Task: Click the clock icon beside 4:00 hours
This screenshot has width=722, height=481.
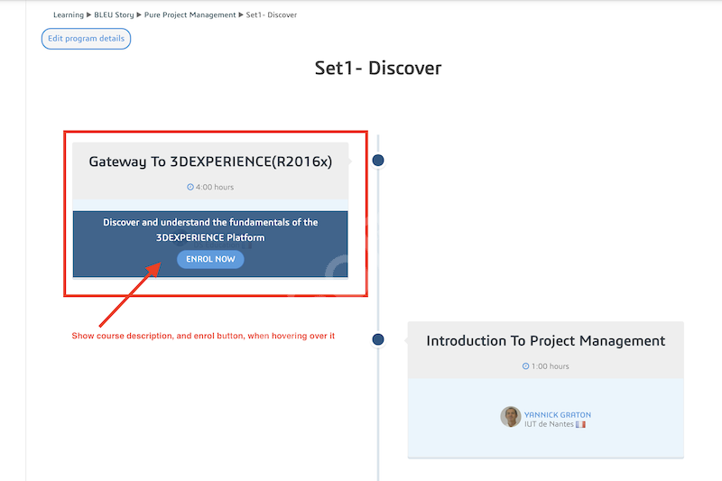Action: coord(190,187)
